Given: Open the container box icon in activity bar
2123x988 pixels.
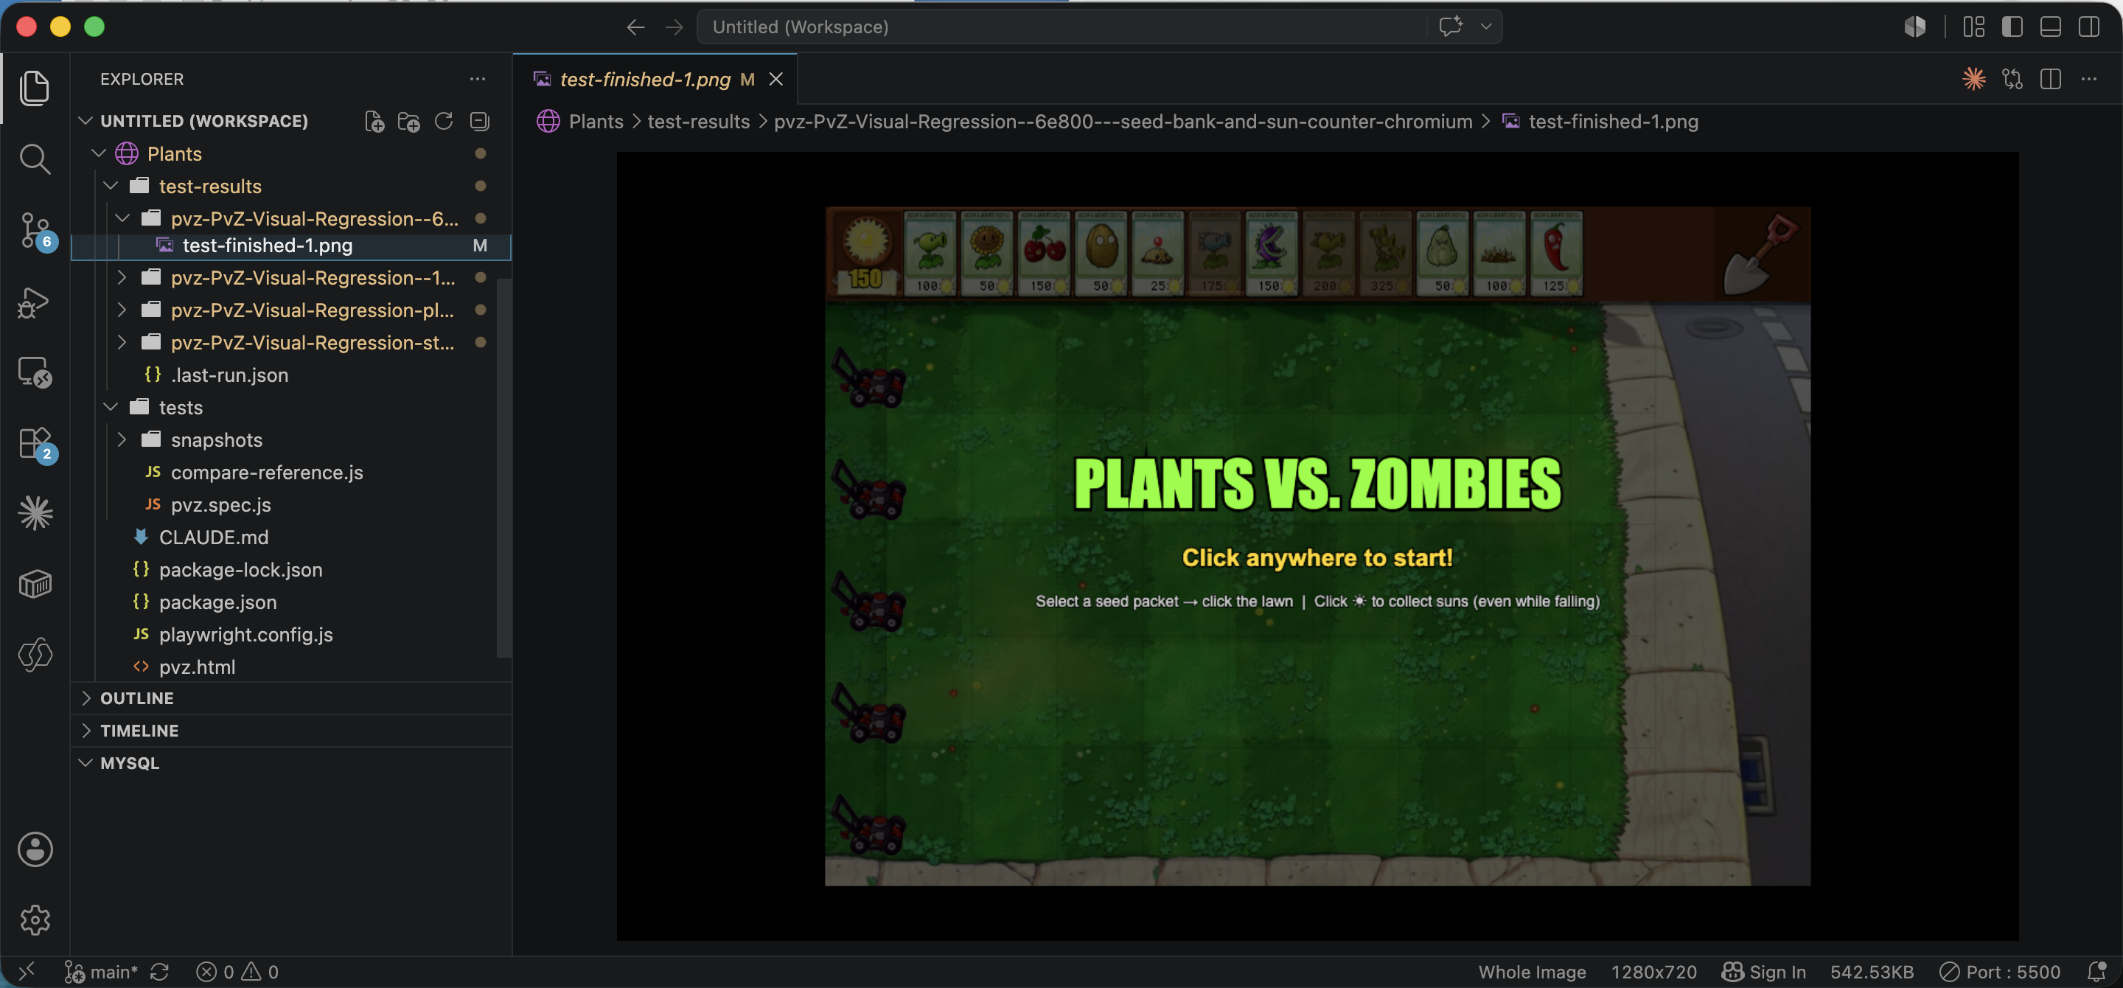Looking at the screenshot, I should pos(35,584).
